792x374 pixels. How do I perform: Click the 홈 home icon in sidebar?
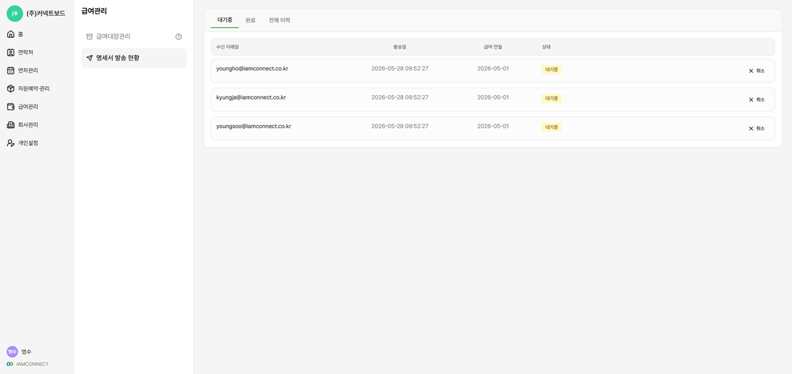click(x=11, y=34)
